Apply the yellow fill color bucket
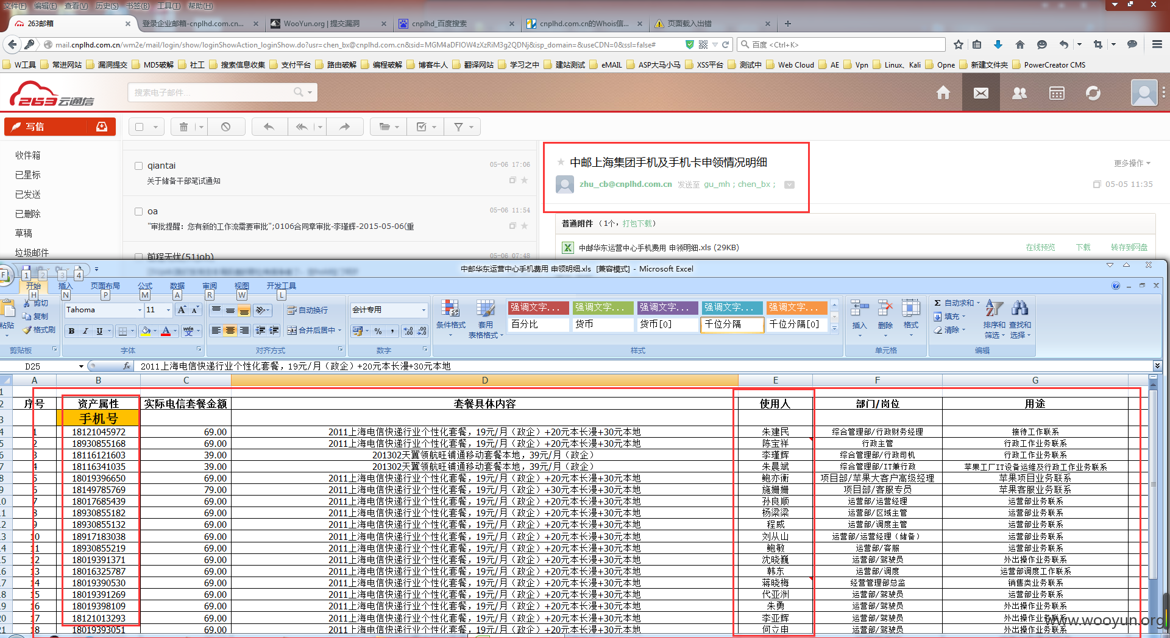The width and height of the screenshot is (1170, 638). [146, 331]
